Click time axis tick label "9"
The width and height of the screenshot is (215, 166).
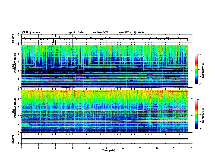(x=174, y=148)
